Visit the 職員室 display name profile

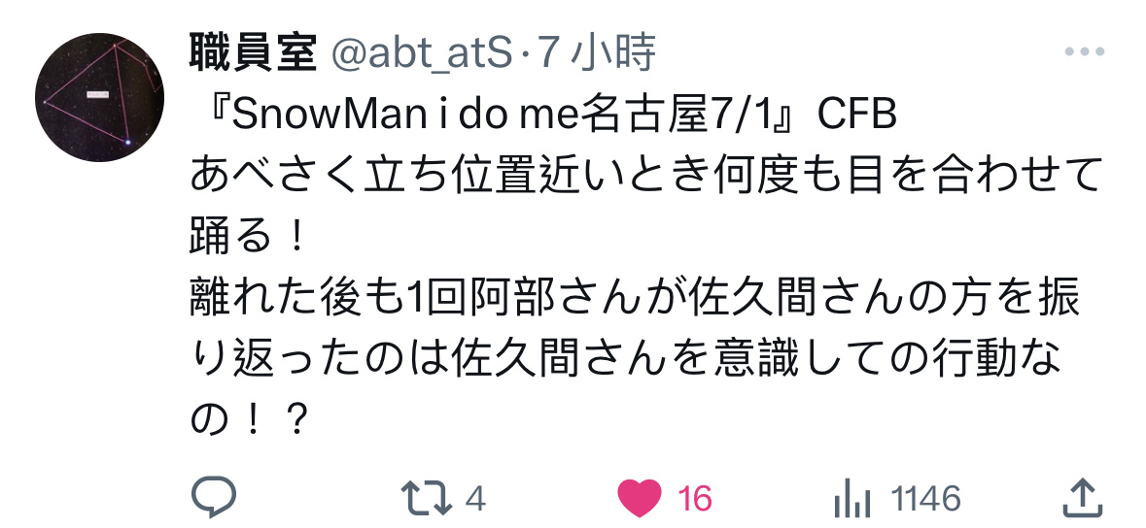[x=253, y=53]
